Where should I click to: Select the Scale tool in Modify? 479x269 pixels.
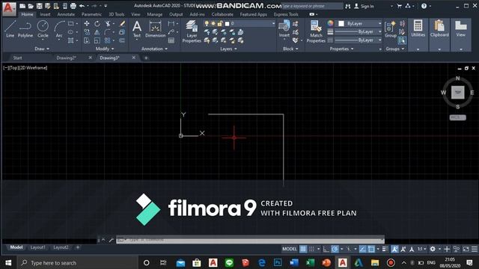point(97,40)
